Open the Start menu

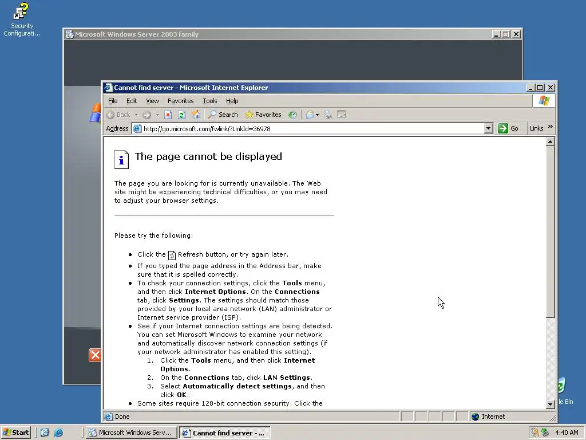(15, 433)
